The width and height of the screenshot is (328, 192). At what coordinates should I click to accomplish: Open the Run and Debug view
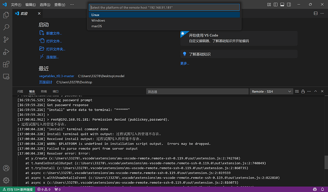point(6,52)
